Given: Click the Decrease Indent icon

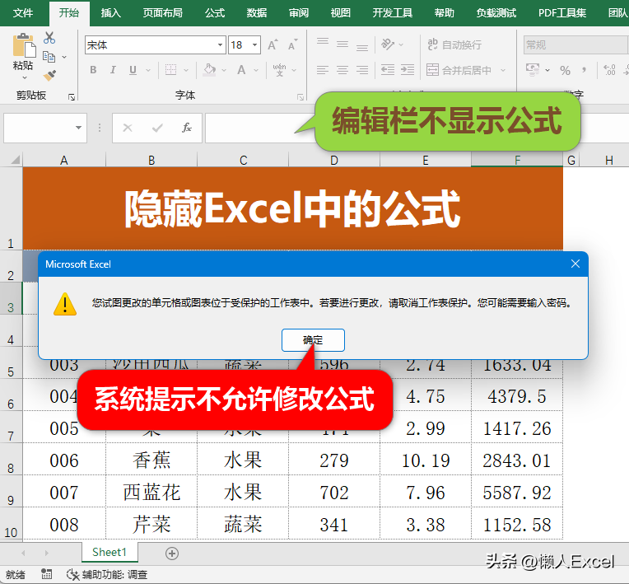Looking at the screenshot, I should (x=388, y=70).
